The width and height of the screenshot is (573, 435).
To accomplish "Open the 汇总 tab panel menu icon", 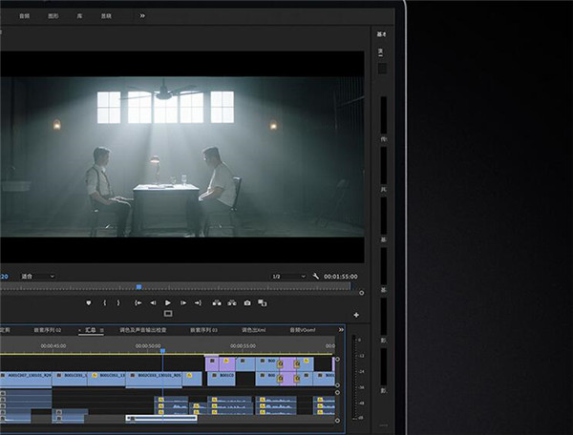I will point(101,330).
